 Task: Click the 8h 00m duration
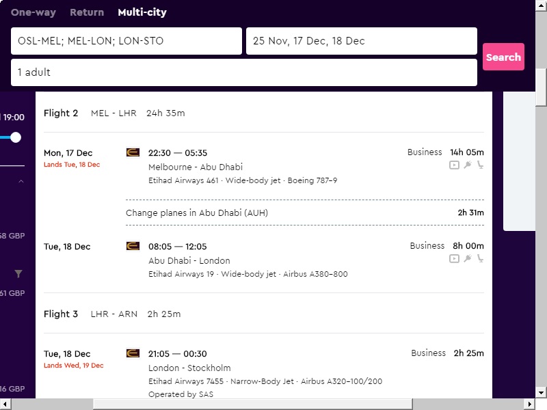click(x=468, y=246)
